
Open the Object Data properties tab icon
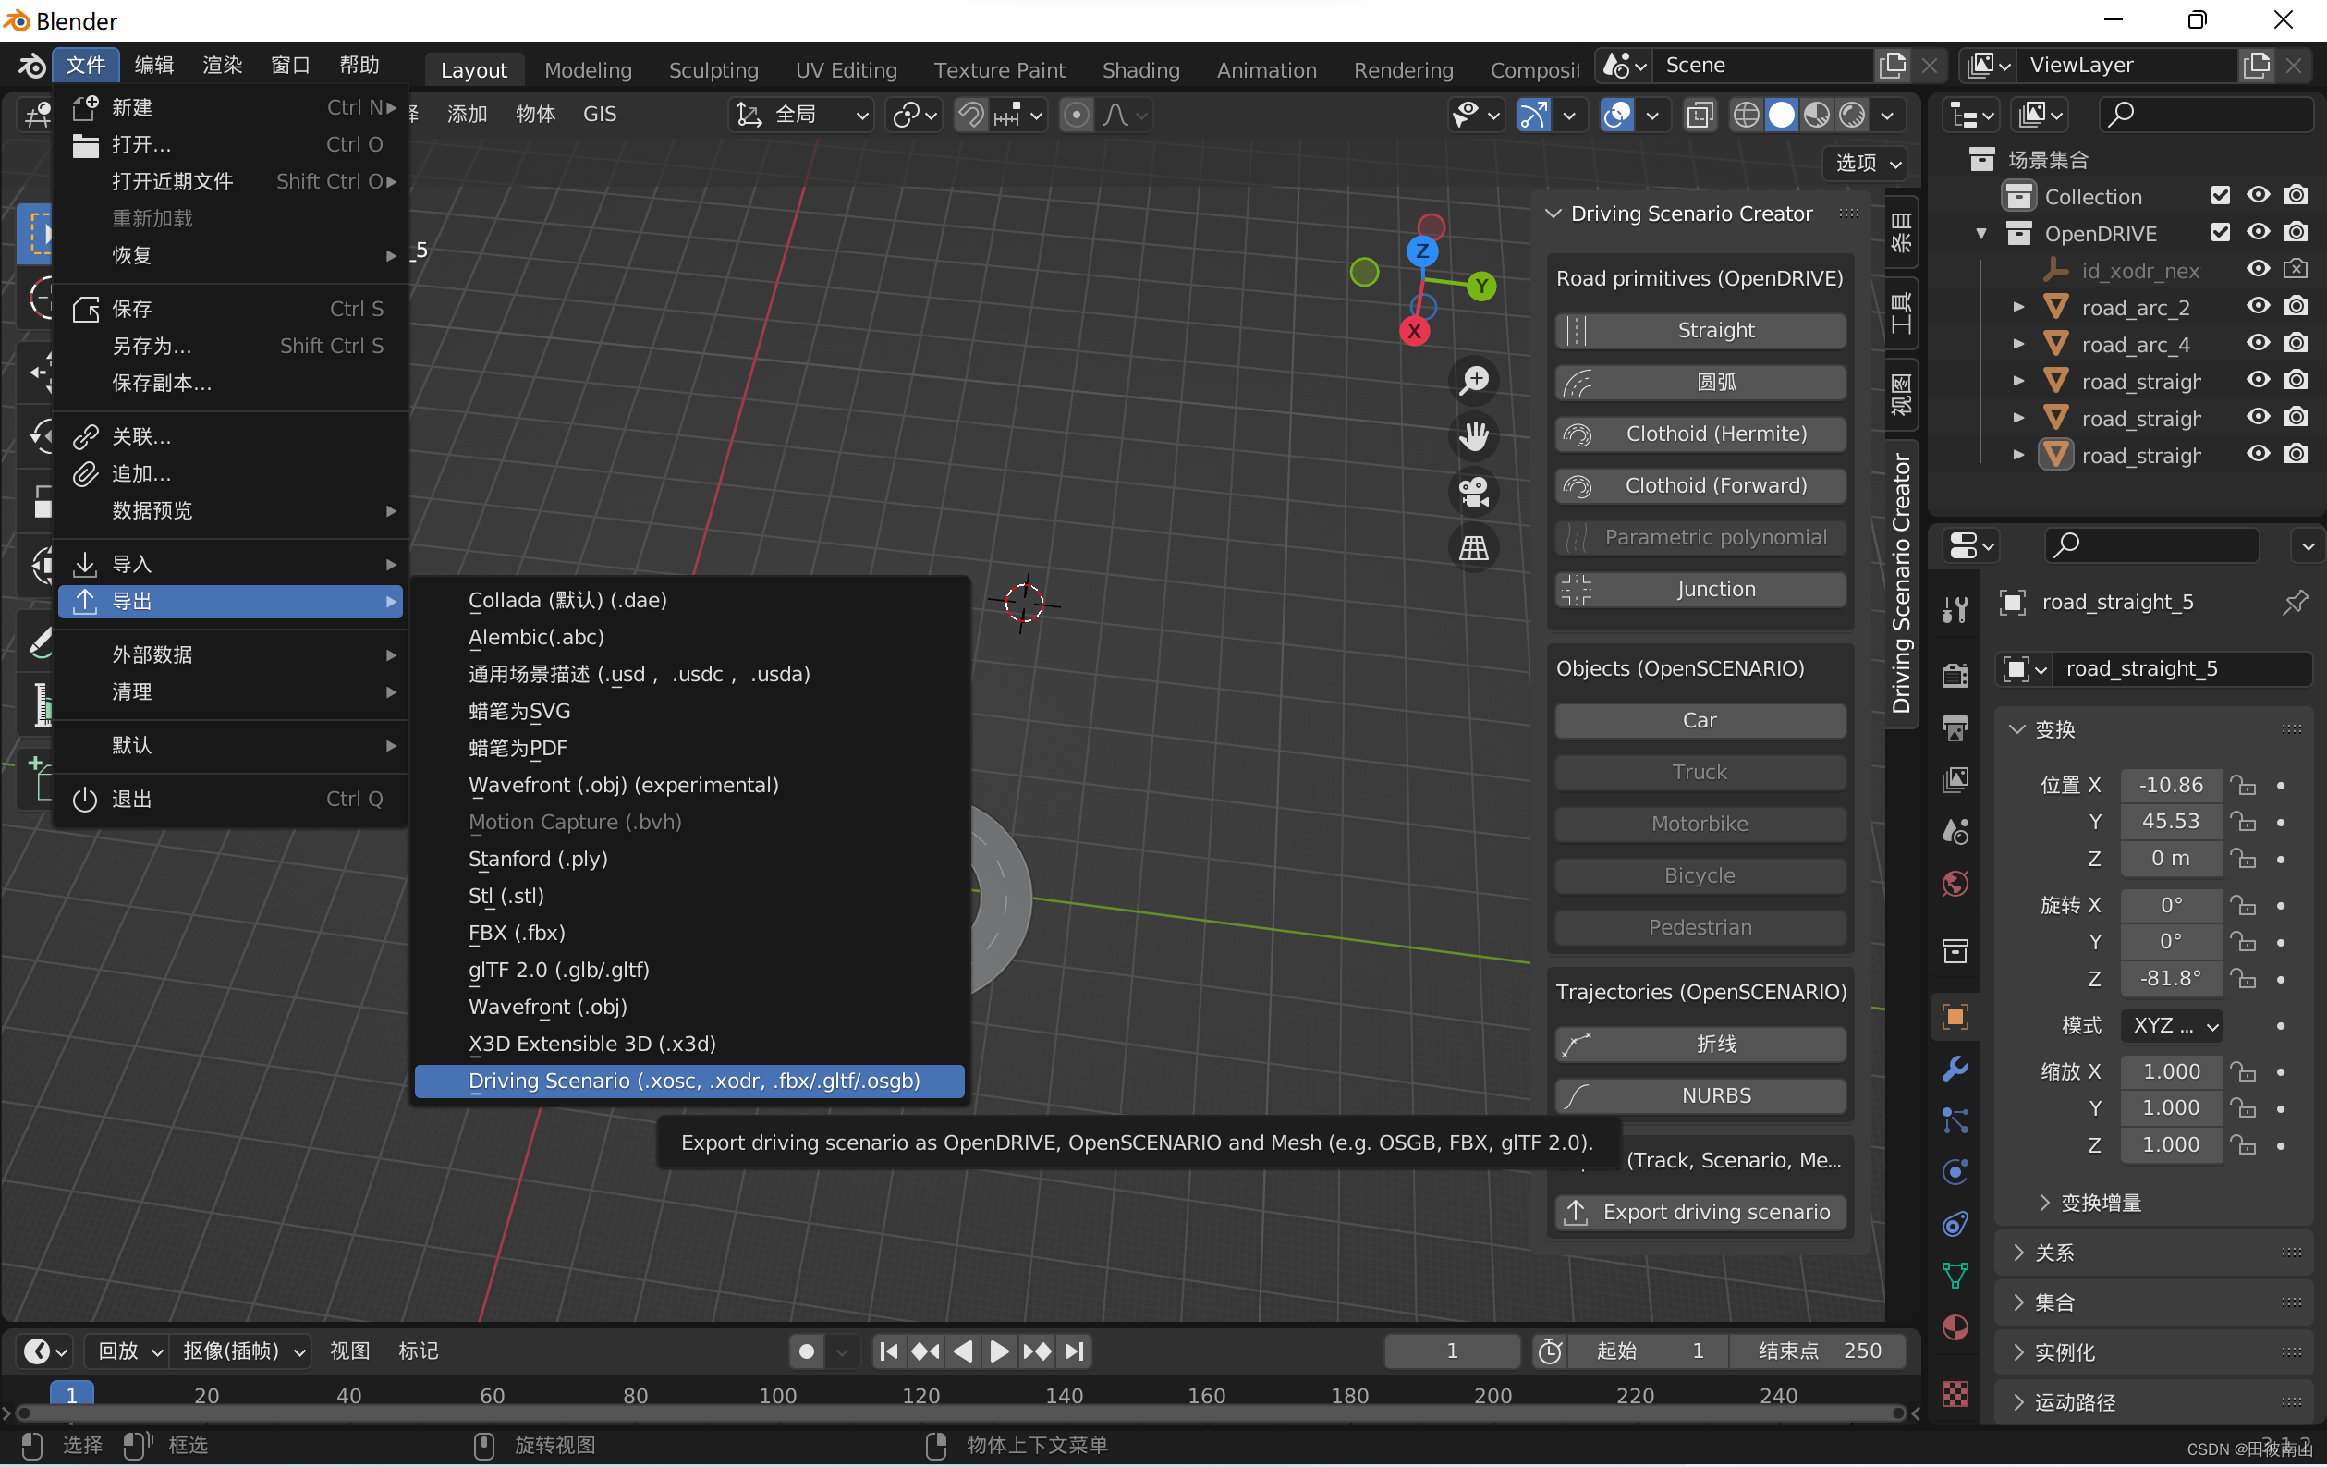1955,1276
